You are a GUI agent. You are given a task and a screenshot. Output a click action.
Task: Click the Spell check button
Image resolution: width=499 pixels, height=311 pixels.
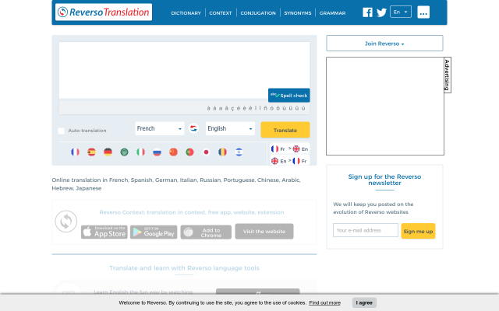[x=289, y=95]
